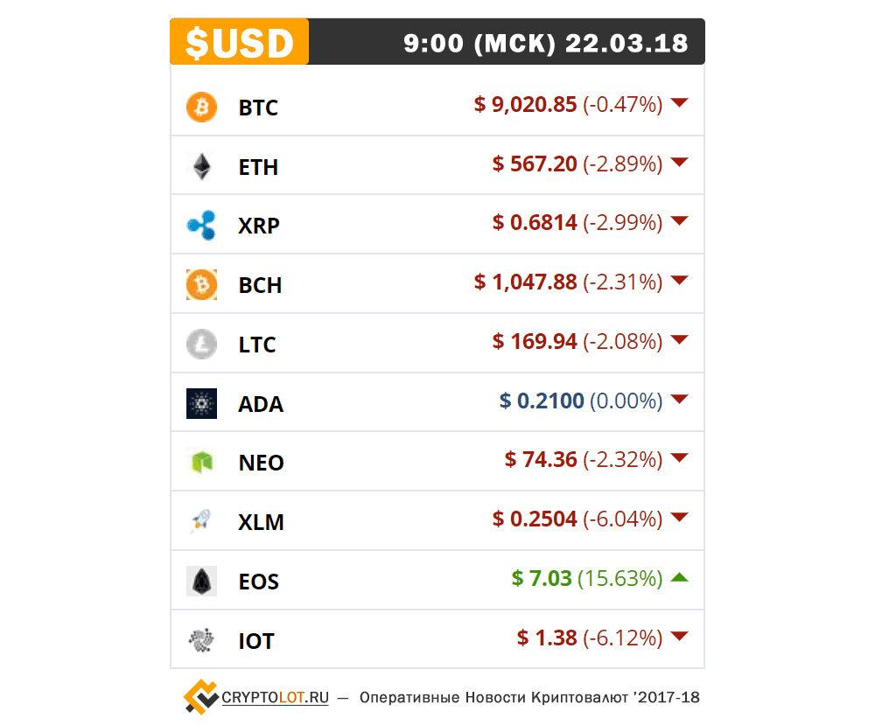Click the Bitcoin BTC coin icon

pos(201,107)
